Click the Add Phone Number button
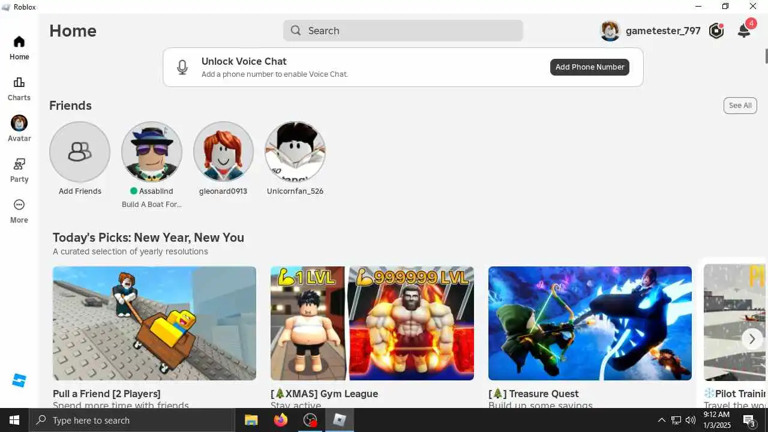768x432 pixels. tap(590, 67)
